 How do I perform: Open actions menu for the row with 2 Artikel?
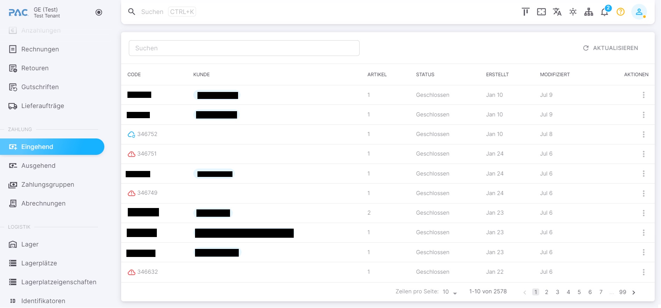(643, 213)
